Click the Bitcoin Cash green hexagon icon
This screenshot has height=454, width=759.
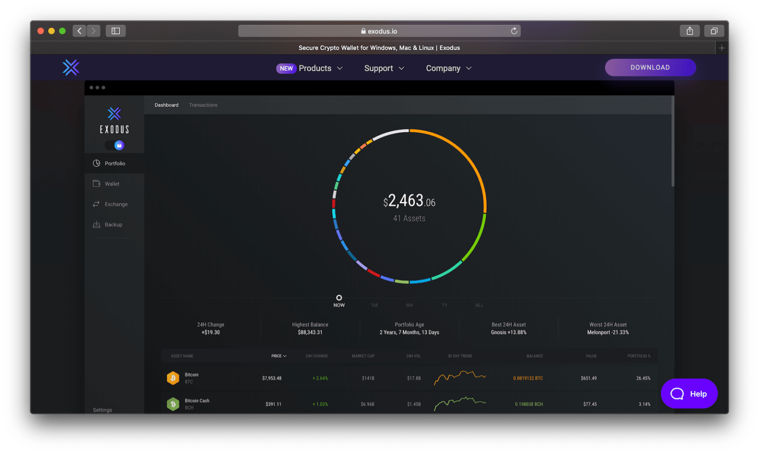click(x=173, y=404)
